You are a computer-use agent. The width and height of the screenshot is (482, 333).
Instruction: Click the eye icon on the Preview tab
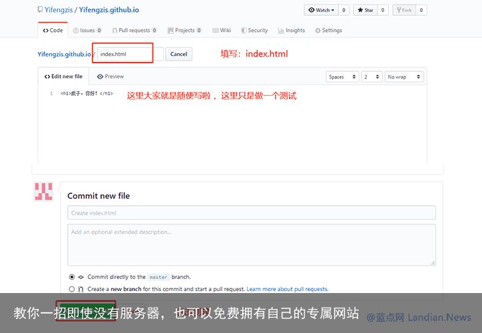click(x=100, y=77)
